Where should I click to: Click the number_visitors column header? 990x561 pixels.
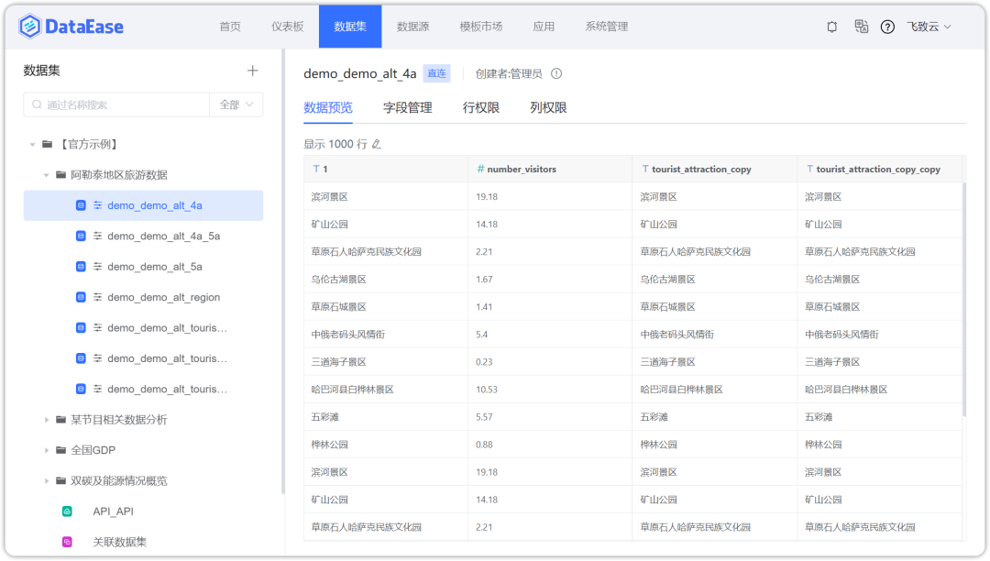(521, 170)
